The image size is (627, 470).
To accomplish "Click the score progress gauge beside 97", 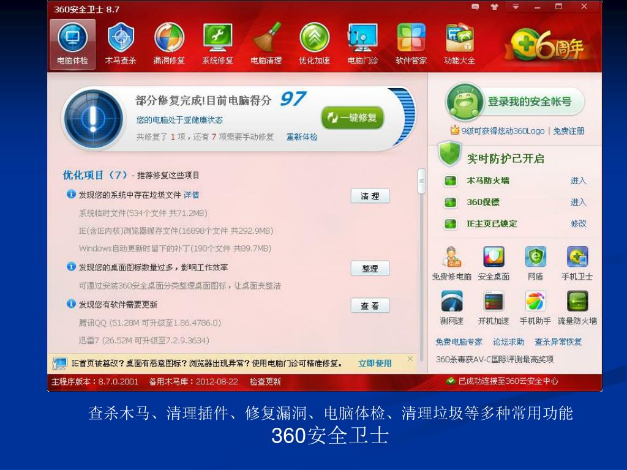I will coord(403,117).
